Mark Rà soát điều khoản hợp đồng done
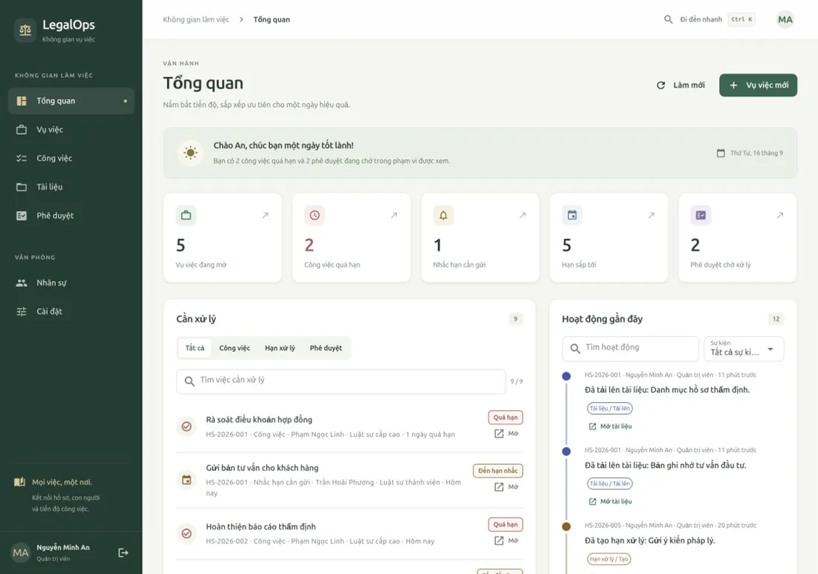This screenshot has width=818, height=574. pos(186,426)
